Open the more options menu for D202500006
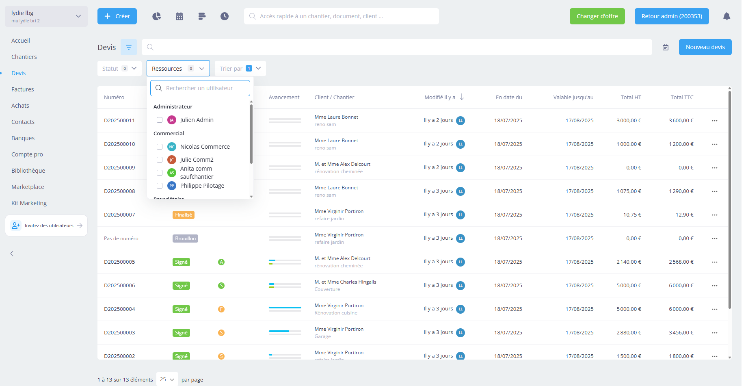The height and width of the screenshot is (386, 748). coord(715,286)
